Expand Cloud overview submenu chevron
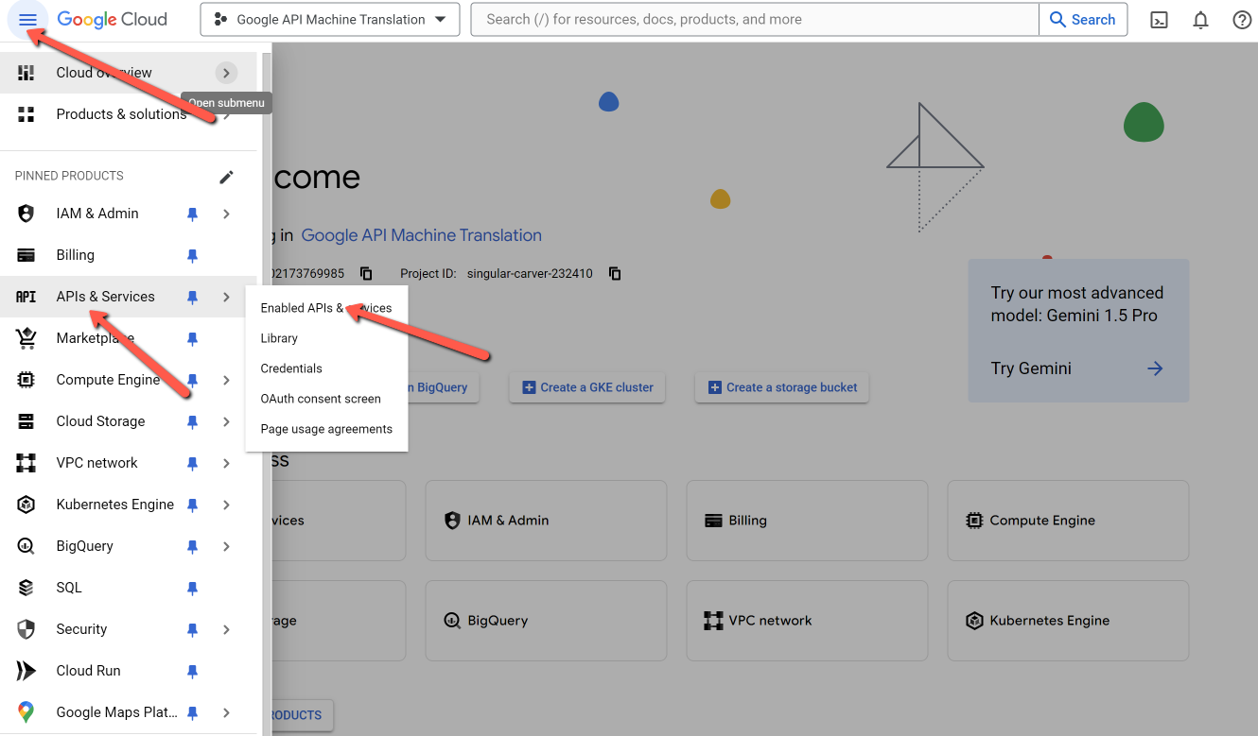1258x736 pixels. click(226, 73)
